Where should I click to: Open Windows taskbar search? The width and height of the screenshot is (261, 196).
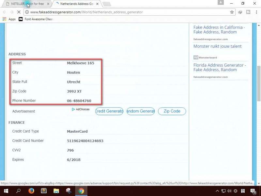[19, 191]
